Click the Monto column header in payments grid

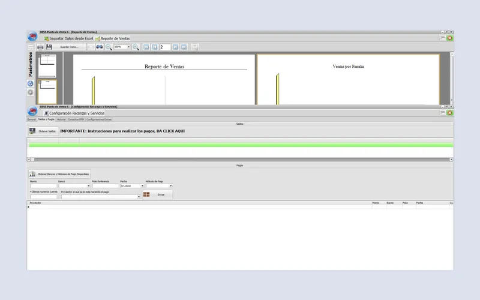[379, 203]
